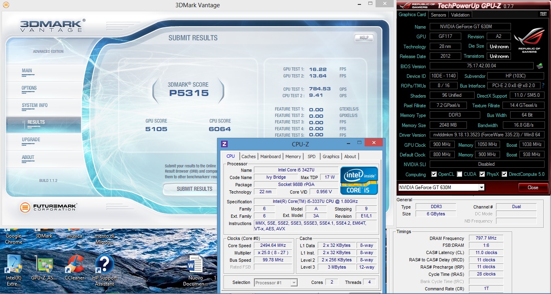
Task: Click the memory Size value 6 GBytes
Action: [435, 214]
